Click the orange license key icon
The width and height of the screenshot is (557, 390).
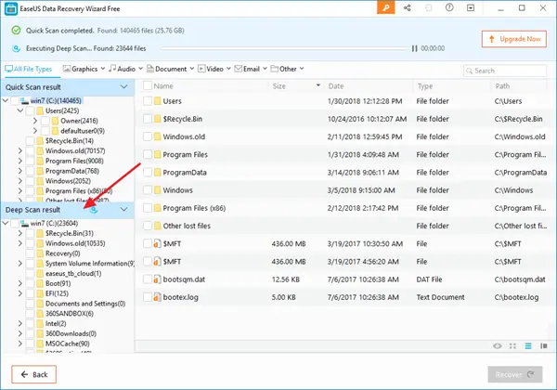click(x=385, y=7)
